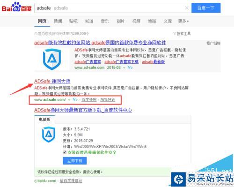This screenshot has width=234, height=187.
Task: Open the filter icon next to 搜索工具
Action: point(175,33)
